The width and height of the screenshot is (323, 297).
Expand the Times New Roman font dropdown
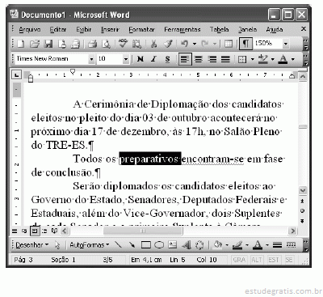[x=91, y=59]
